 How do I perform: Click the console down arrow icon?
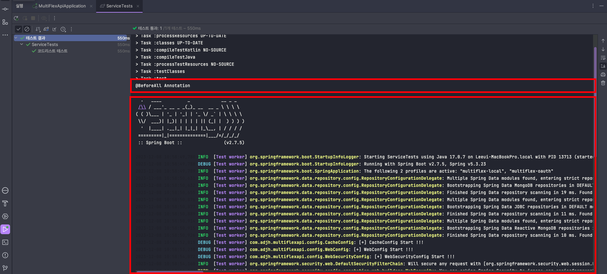(603, 49)
